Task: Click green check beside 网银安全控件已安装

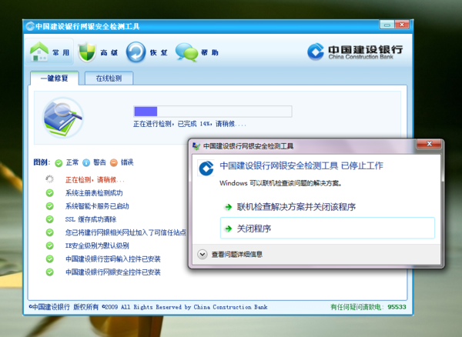Action: (50, 272)
